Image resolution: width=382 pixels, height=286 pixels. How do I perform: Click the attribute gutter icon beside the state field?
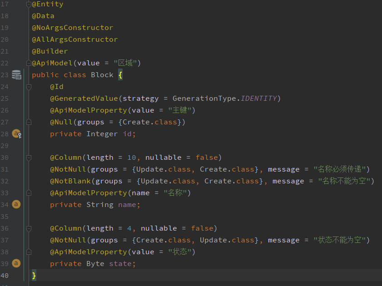coord(16,263)
